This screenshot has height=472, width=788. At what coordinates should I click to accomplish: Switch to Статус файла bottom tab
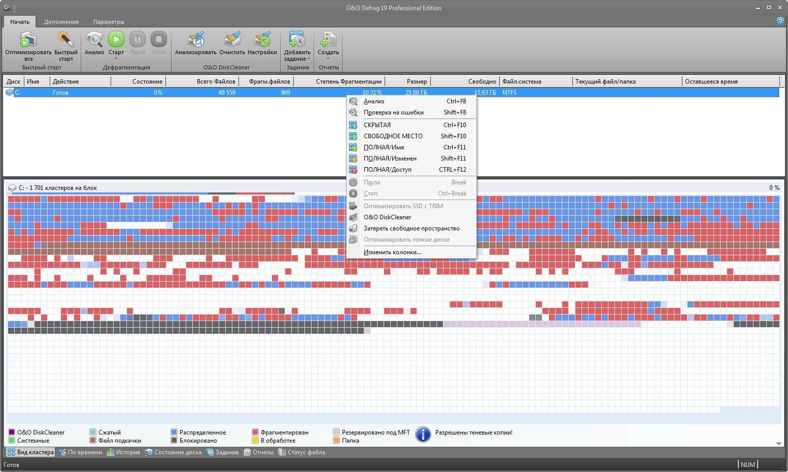[x=302, y=452]
